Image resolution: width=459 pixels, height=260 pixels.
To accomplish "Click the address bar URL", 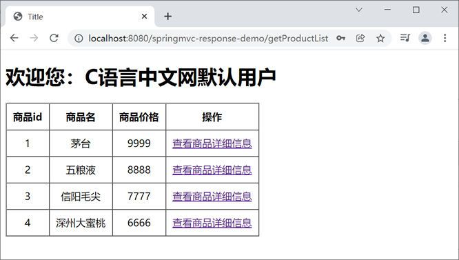I will 208,39.
